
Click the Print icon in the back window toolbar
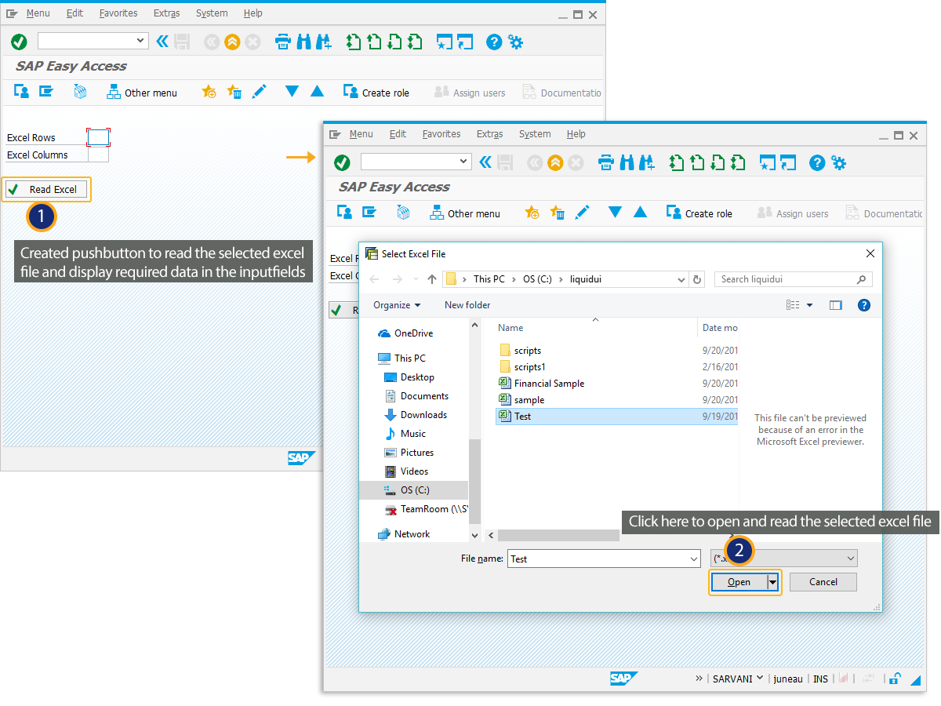pos(283,42)
